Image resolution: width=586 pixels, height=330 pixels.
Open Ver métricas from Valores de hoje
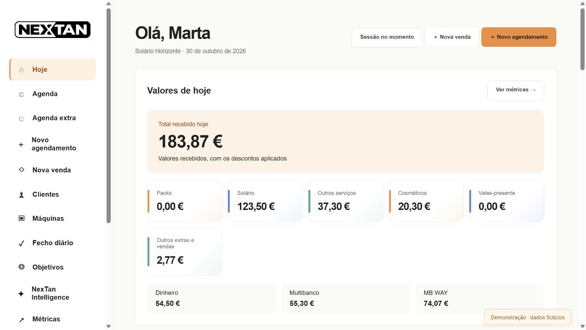(516, 90)
